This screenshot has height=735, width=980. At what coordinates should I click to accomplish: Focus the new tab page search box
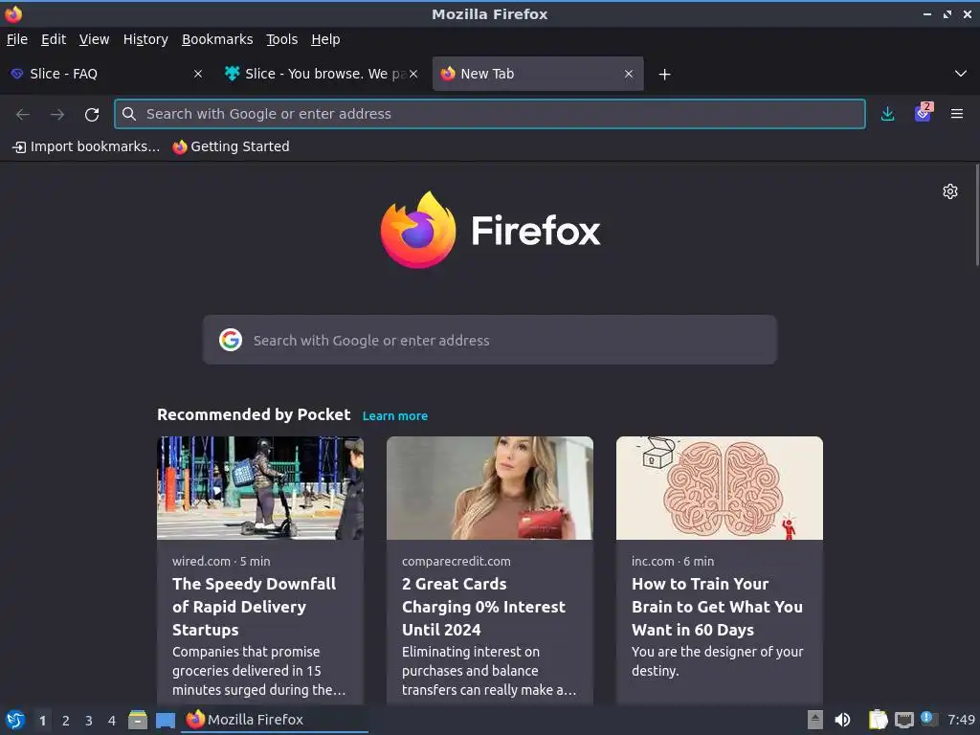click(x=490, y=340)
